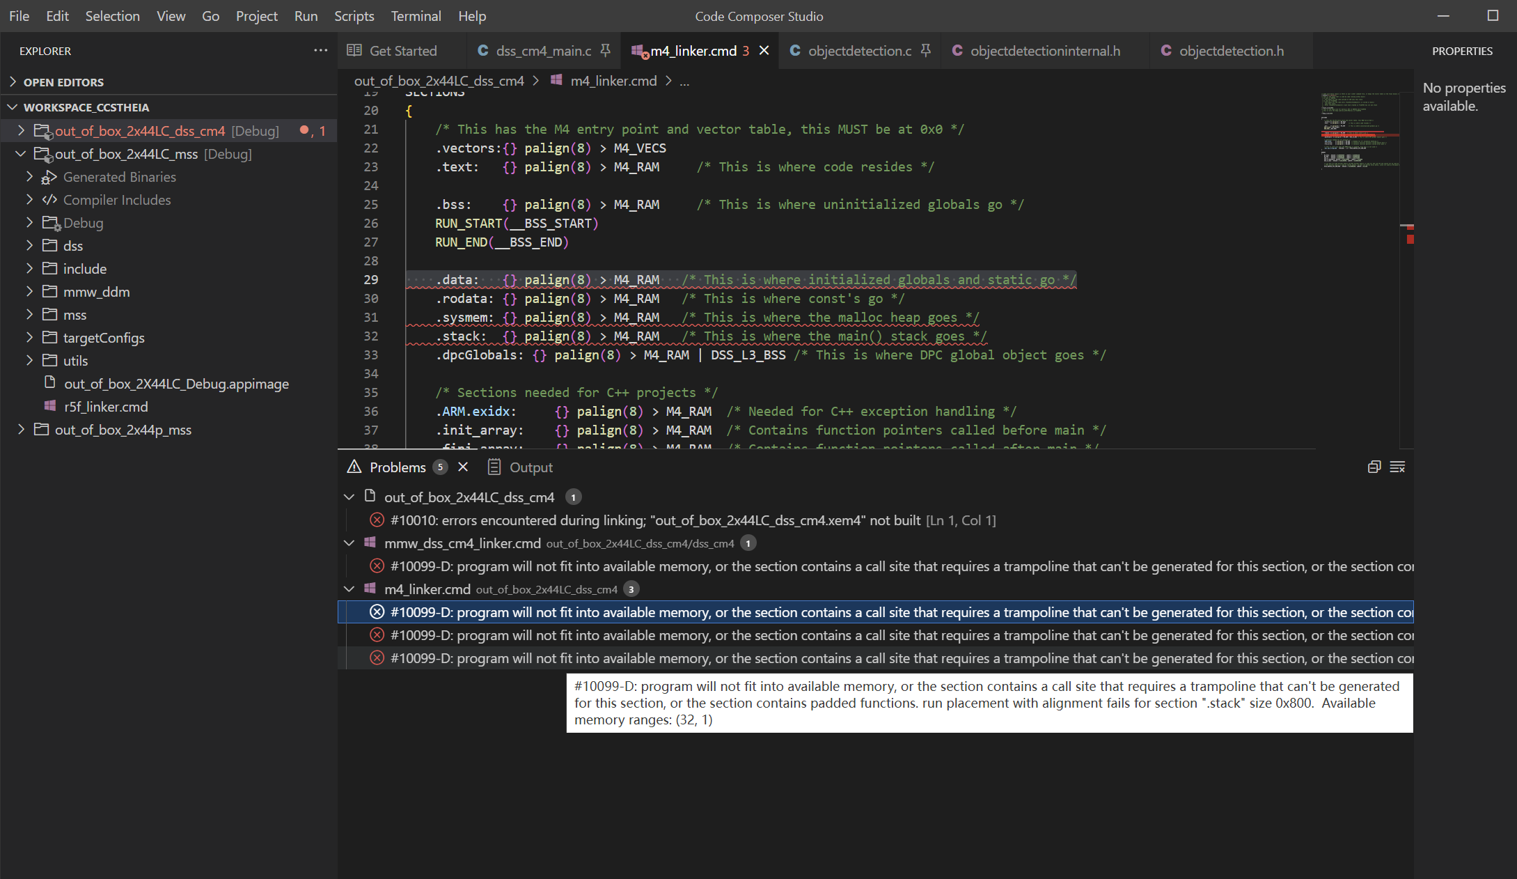This screenshot has height=879, width=1517.
Task: Click the Collapse All icon in Problems panel
Action: coord(1375,467)
